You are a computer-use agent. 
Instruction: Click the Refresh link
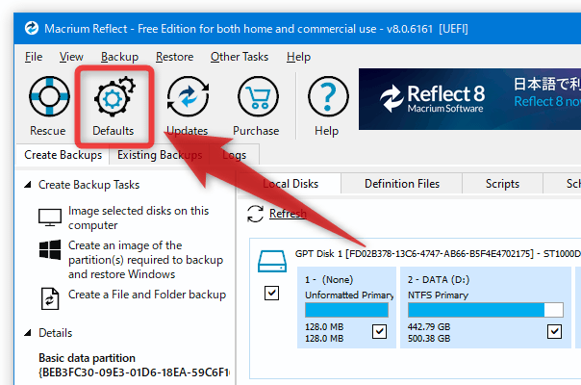click(x=288, y=214)
